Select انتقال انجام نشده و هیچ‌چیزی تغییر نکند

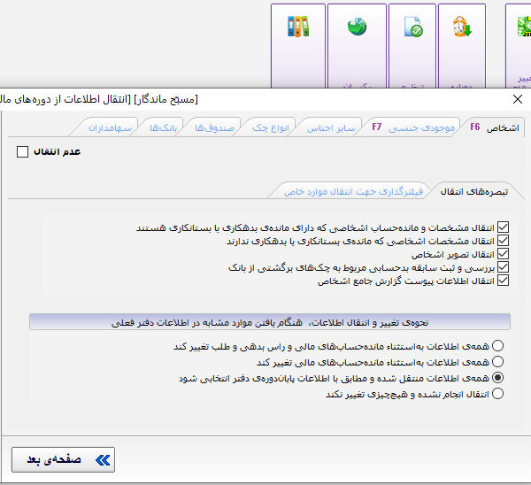click(498, 394)
